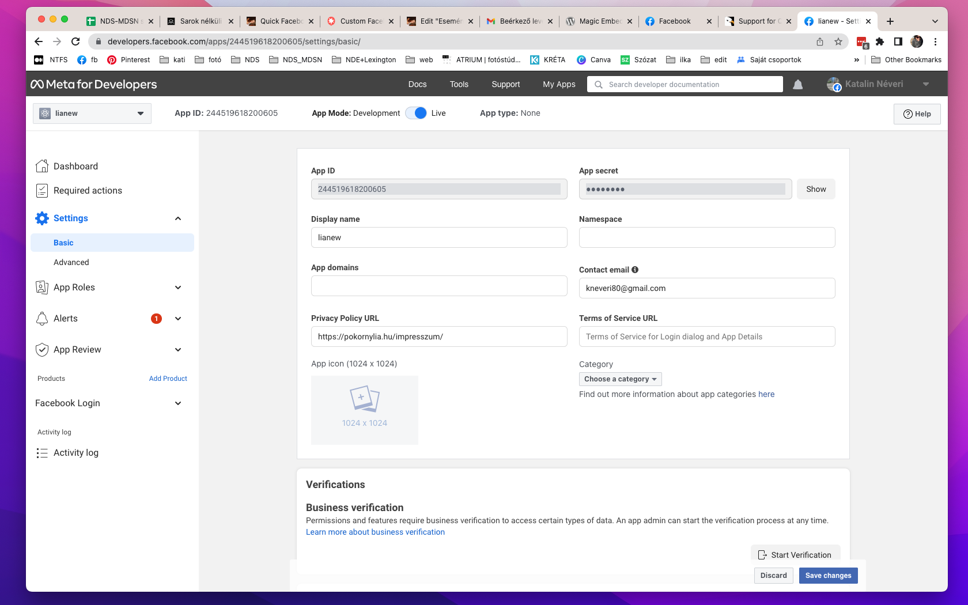Open the new tab plus button
This screenshot has height=605, width=968.
pyautogui.click(x=890, y=21)
